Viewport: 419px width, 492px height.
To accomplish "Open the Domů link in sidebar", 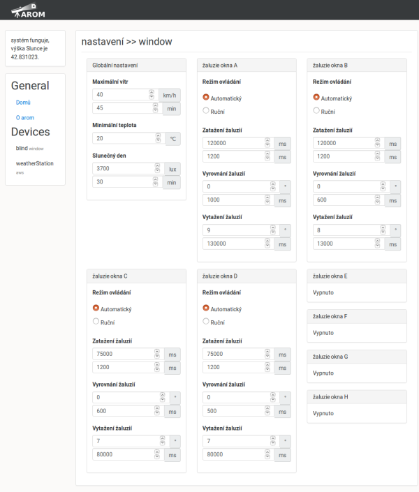I will pyautogui.click(x=23, y=103).
